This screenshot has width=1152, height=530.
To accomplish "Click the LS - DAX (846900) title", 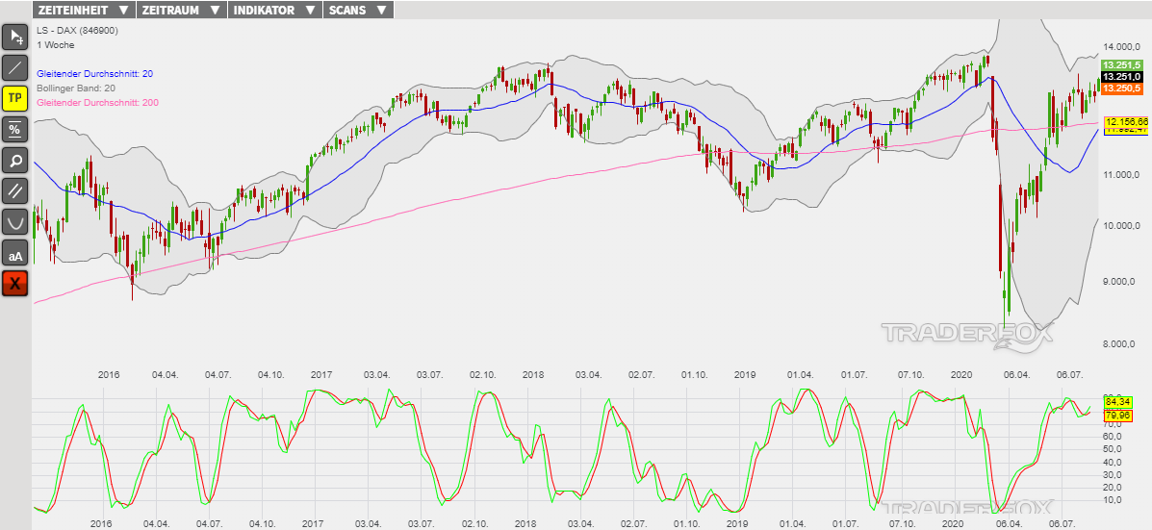I will [x=76, y=31].
